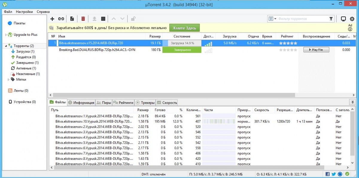This screenshot has height=178, width=359.
Task: Sort torrents by Размер column header
Action: [x=154, y=36]
